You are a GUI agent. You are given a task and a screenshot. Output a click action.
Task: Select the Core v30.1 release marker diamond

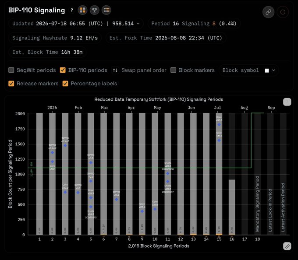52,162
